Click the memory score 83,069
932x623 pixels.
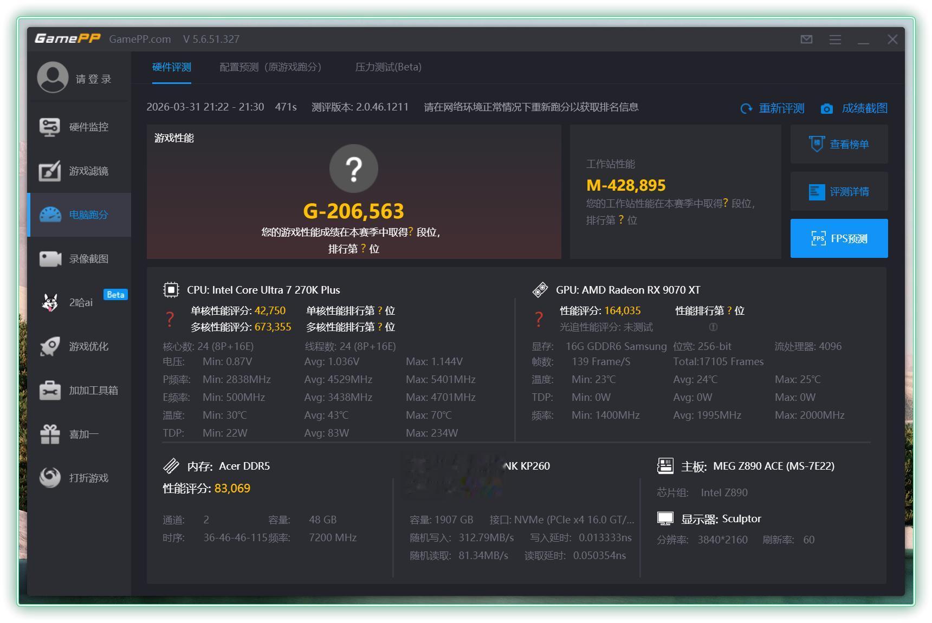(x=232, y=489)
